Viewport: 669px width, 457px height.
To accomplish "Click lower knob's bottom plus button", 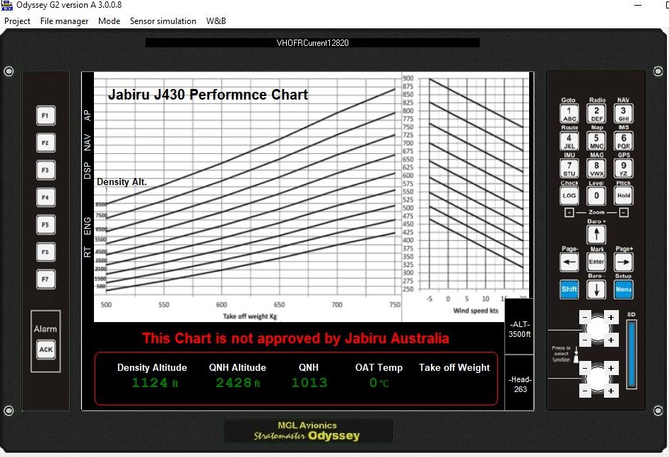I will point(611,391).
